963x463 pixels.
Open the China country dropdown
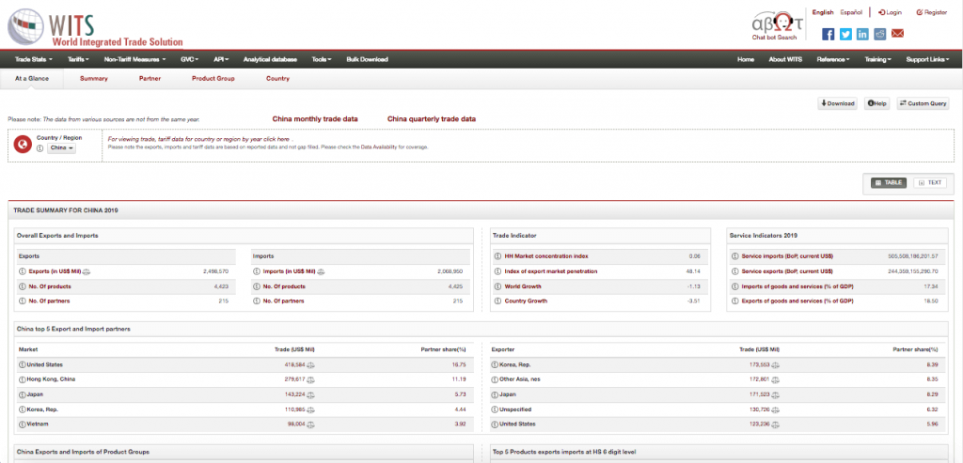61,148
